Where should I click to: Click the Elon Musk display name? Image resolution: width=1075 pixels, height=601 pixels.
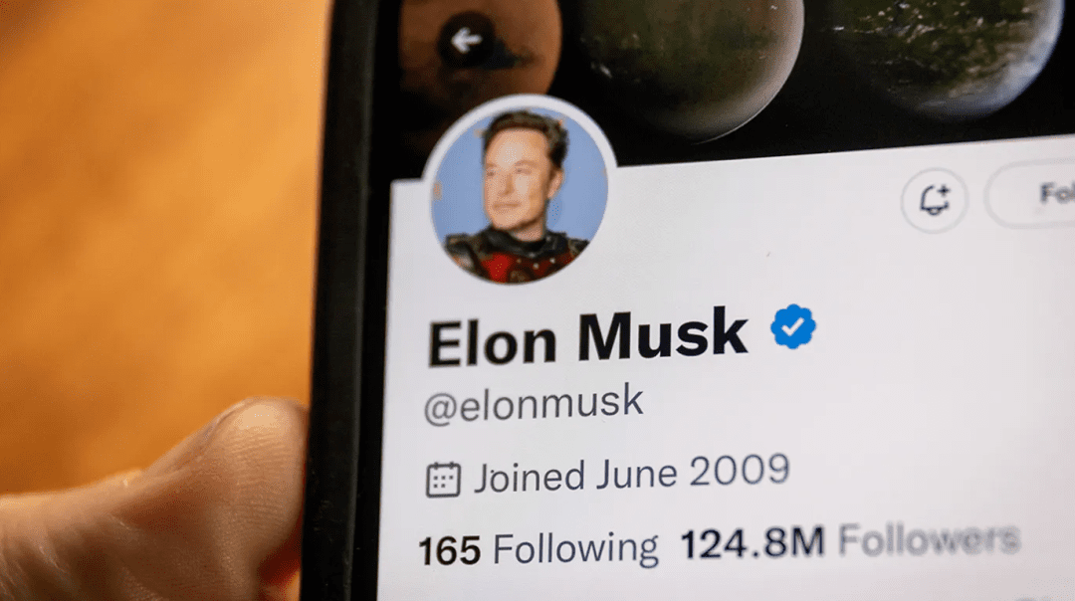(587, 338)
